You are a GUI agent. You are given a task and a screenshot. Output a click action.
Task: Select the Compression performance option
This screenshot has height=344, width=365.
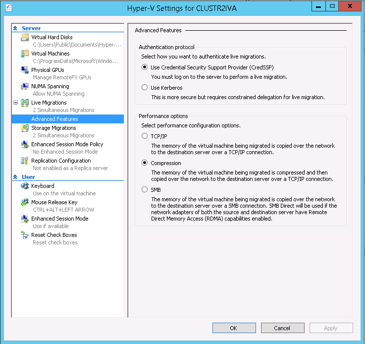pyautogui.click(x=145, y=163)
